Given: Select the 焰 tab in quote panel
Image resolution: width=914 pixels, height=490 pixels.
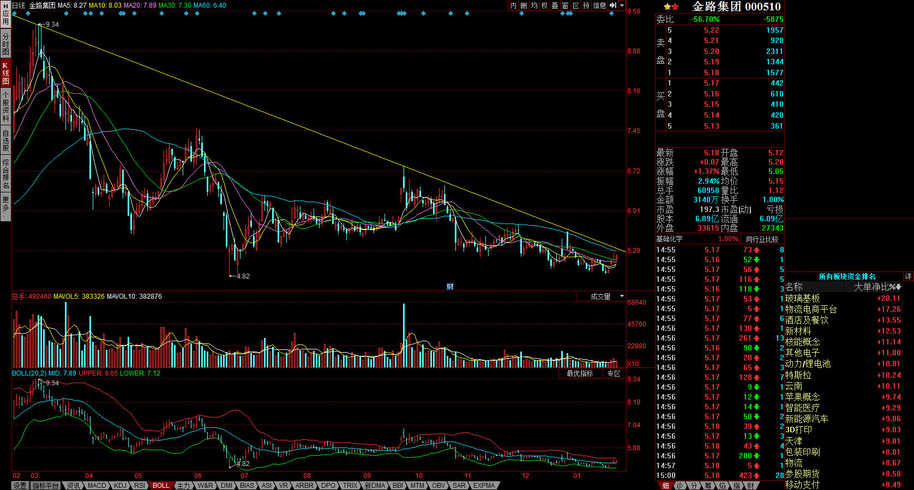Looking at the screenshot, I should (722, 486).
